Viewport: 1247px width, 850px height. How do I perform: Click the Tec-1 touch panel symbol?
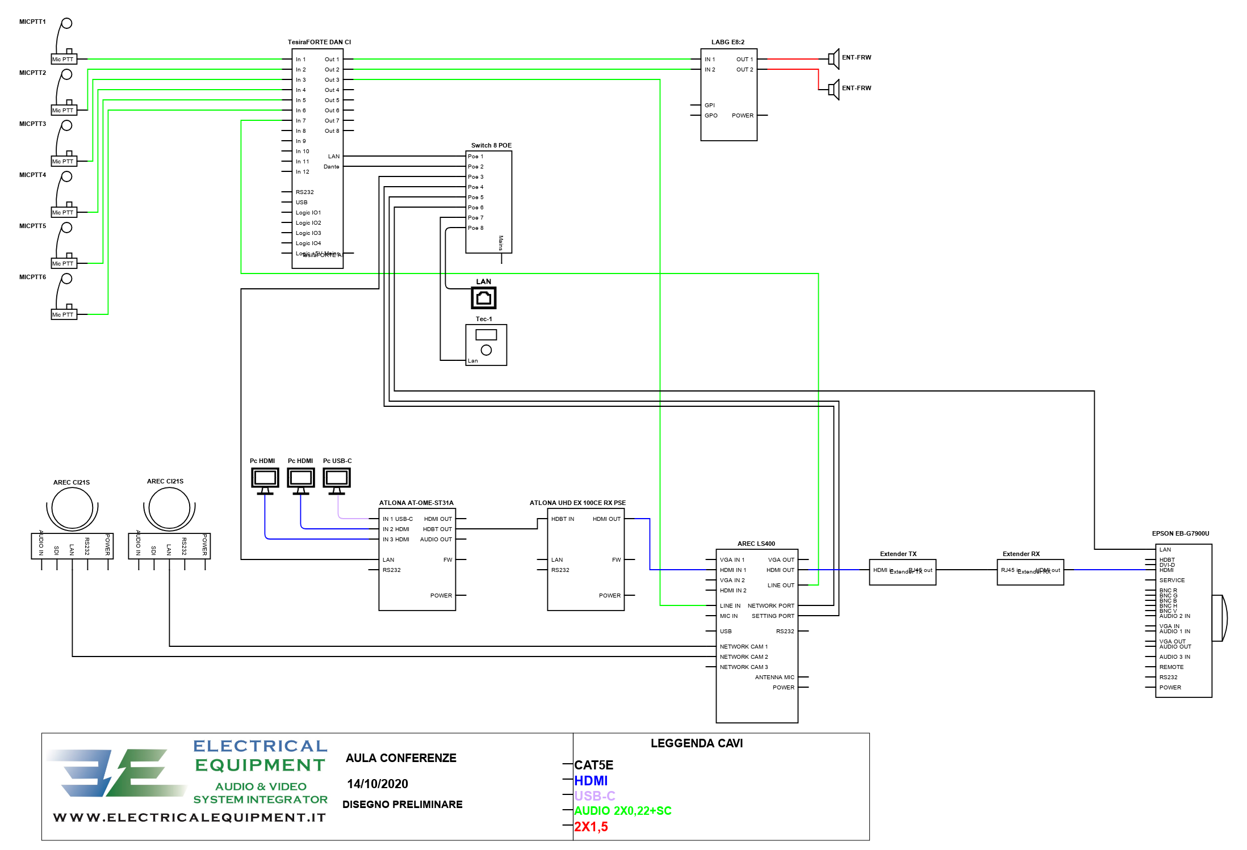coord(486,345)
